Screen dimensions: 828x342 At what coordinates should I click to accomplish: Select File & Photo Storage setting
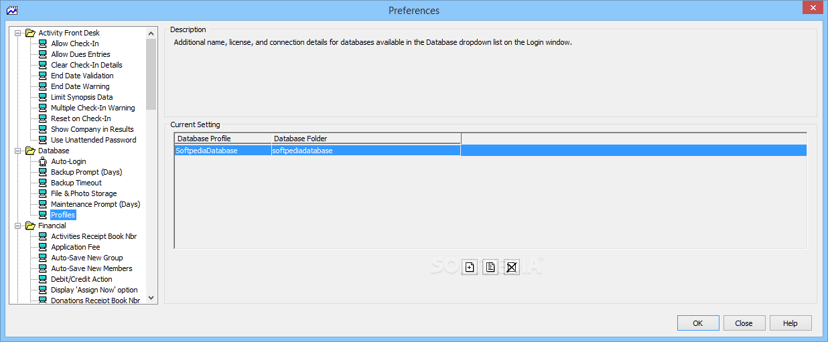(x=84, y=193)
